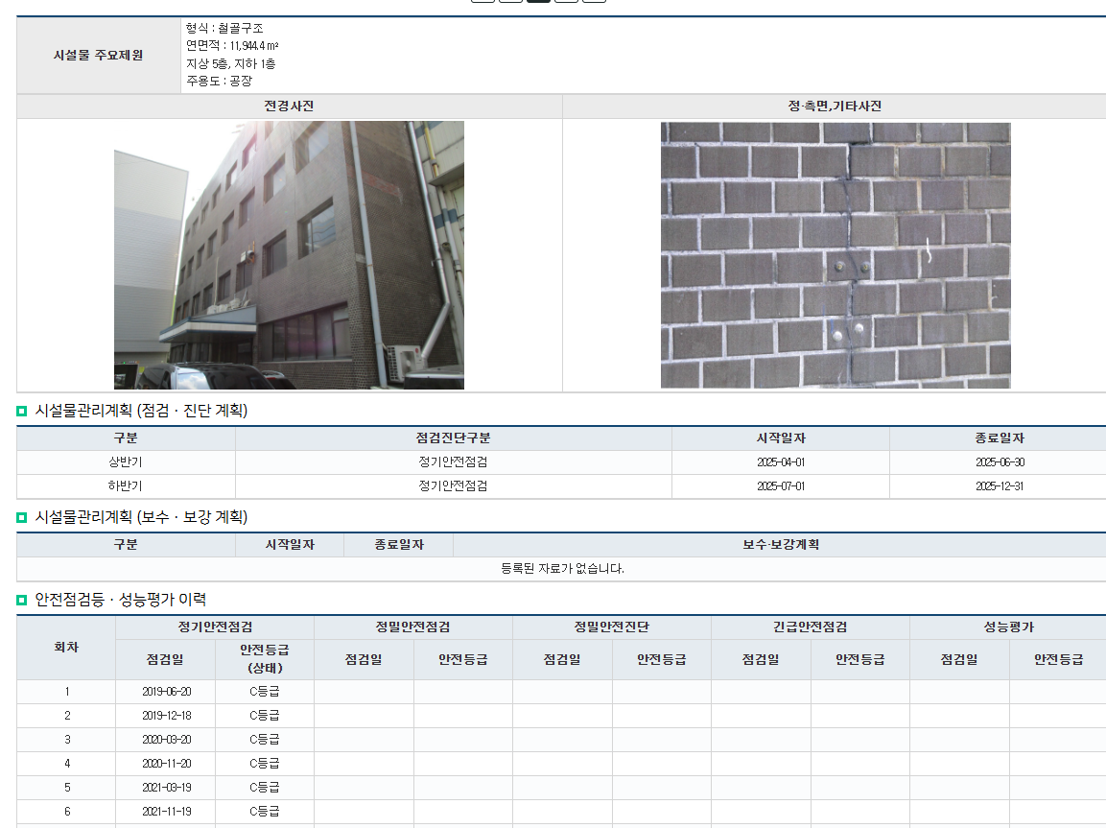
Task: Click the 2019-06-20 inspection date cell
Action: [x=166, y=692]
